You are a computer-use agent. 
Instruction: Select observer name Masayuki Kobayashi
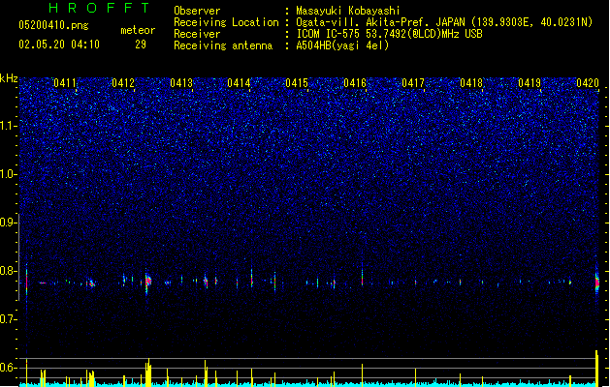tap(348, 11)
